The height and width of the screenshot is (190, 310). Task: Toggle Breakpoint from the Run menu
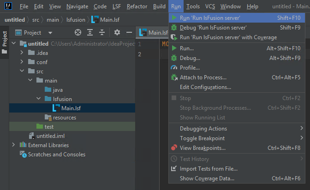[x=202, y=138]
